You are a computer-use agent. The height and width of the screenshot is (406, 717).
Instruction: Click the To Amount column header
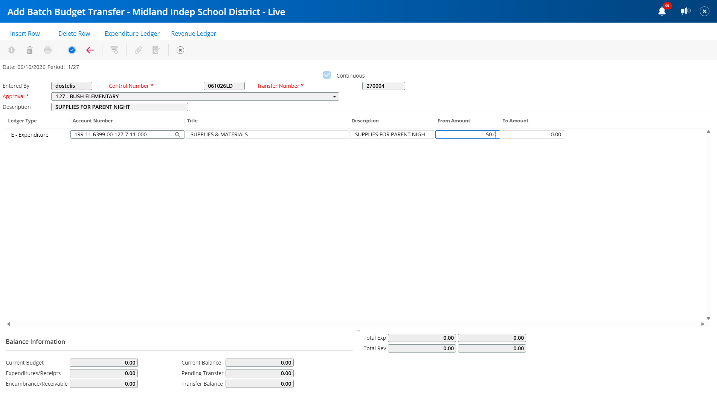515,121
